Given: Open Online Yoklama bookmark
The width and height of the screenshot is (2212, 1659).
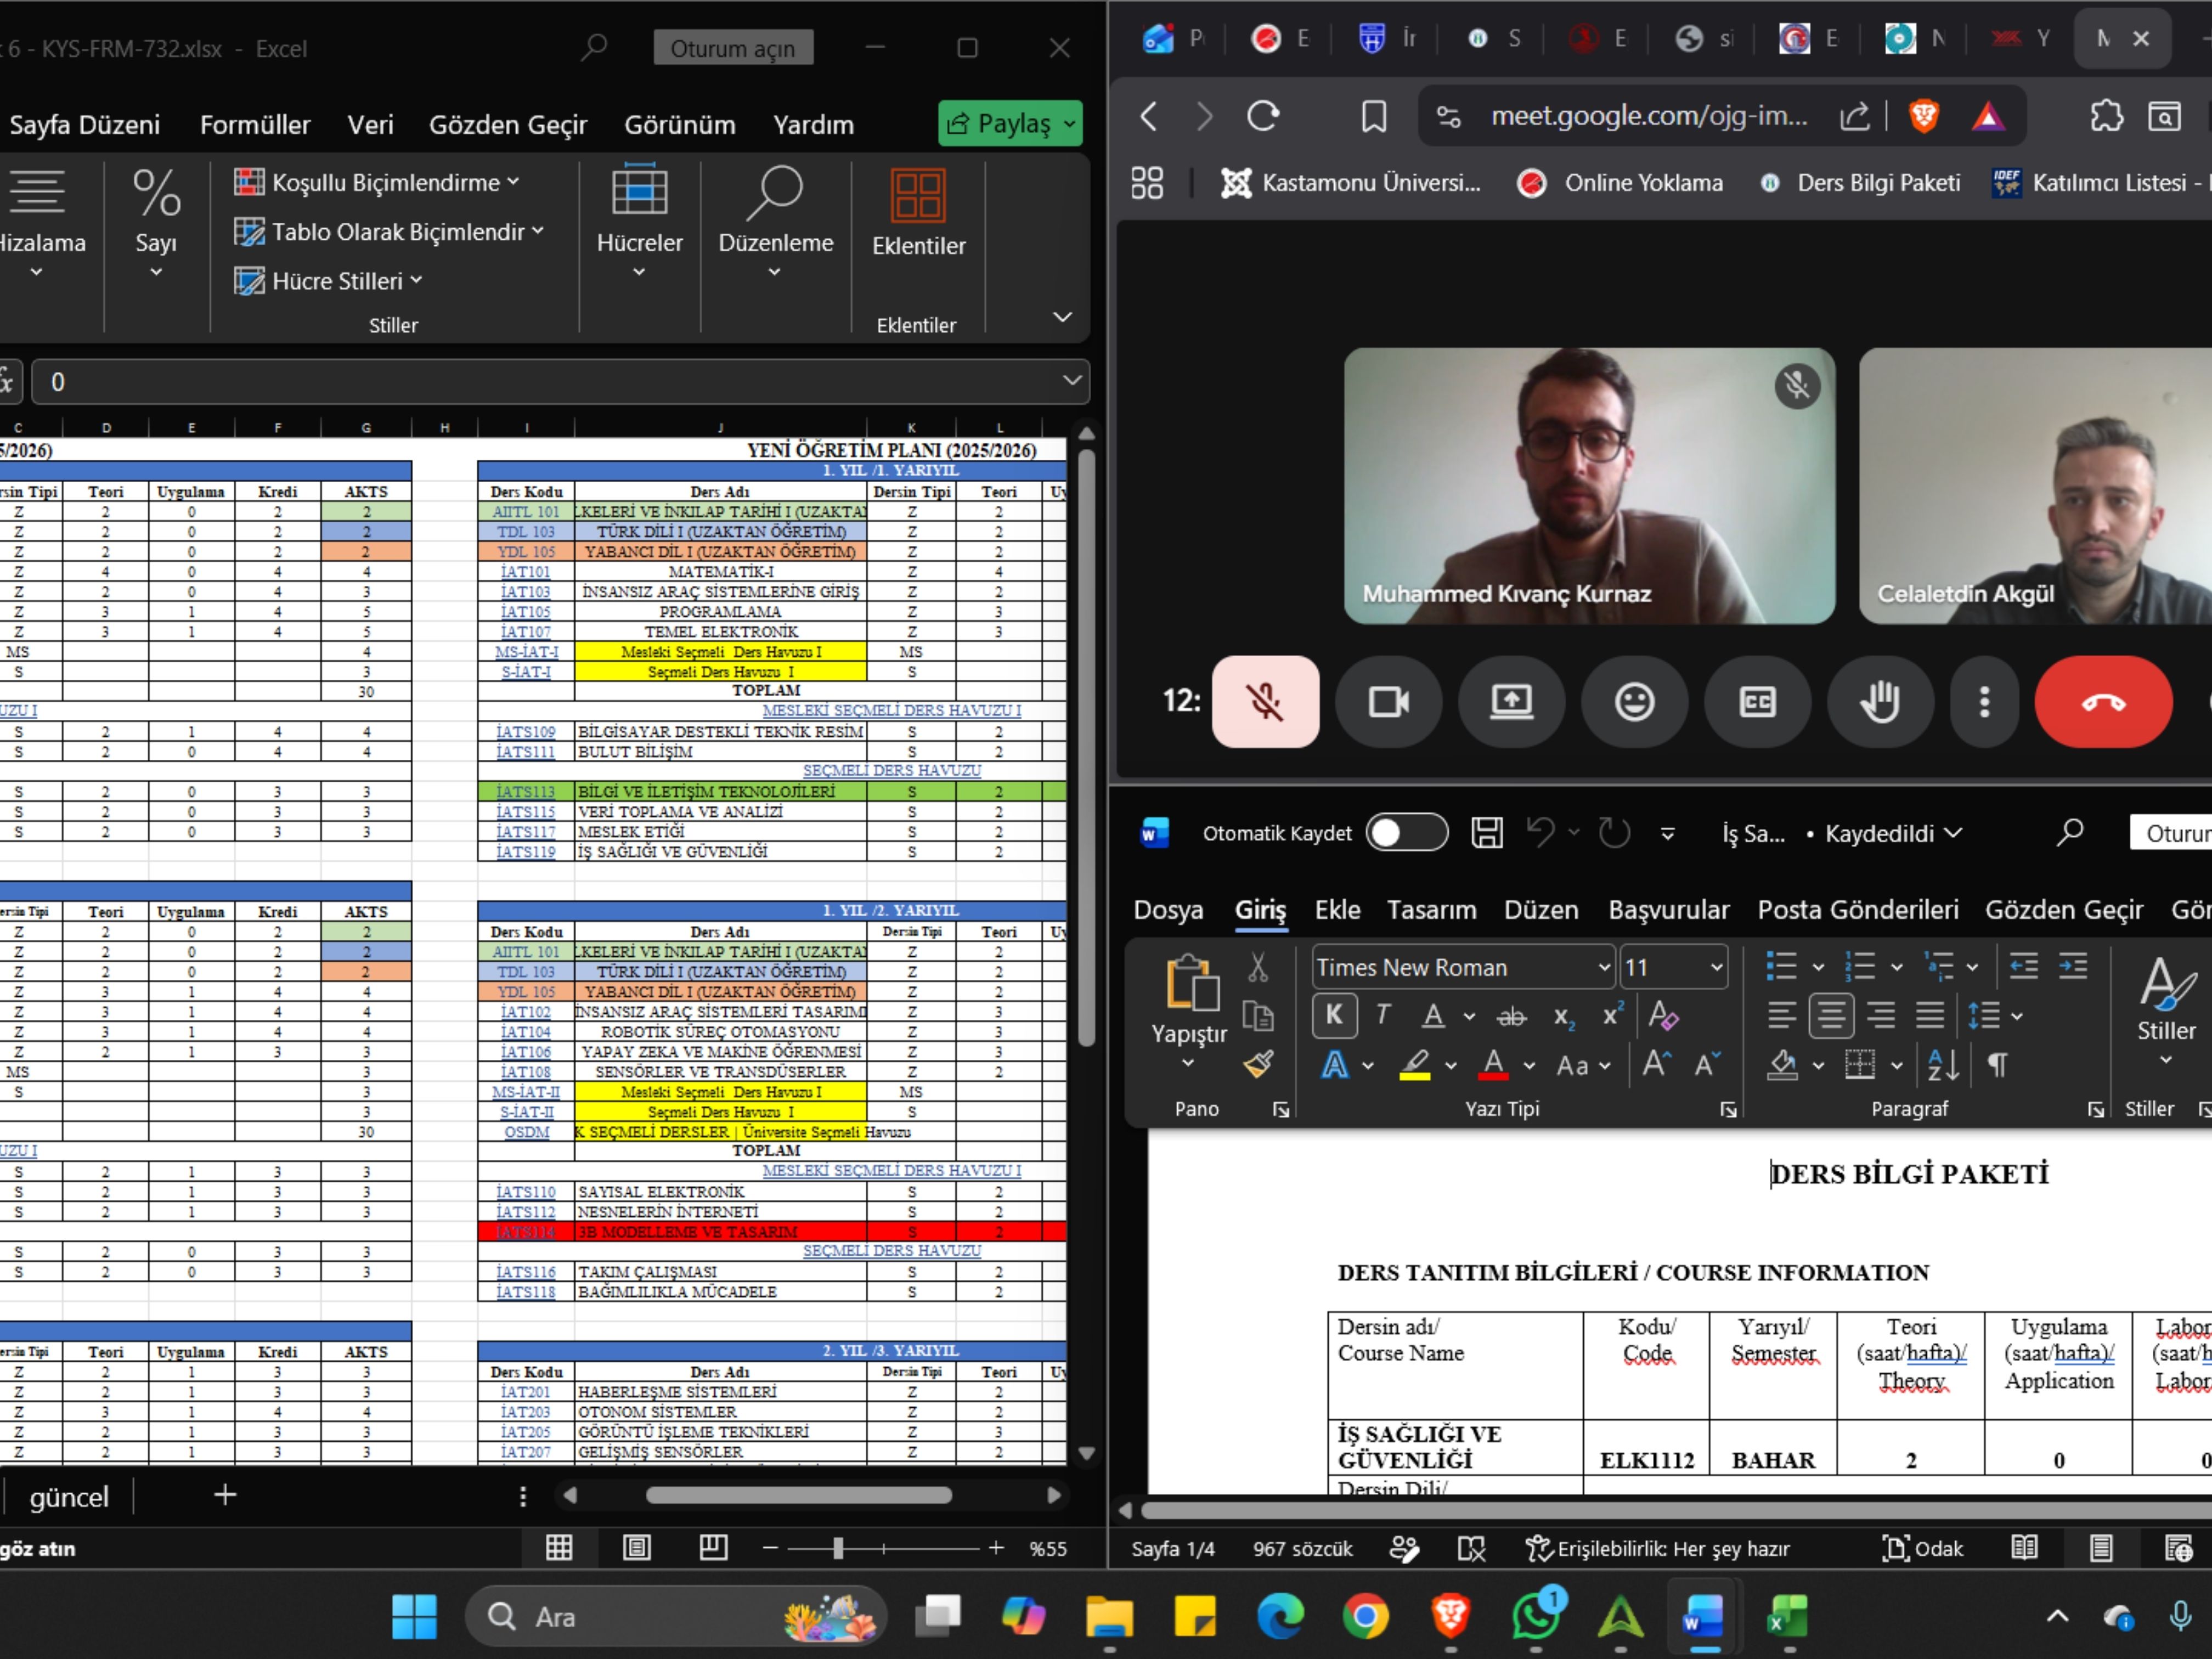Looking at the screenshot, I should [1620, 183].
